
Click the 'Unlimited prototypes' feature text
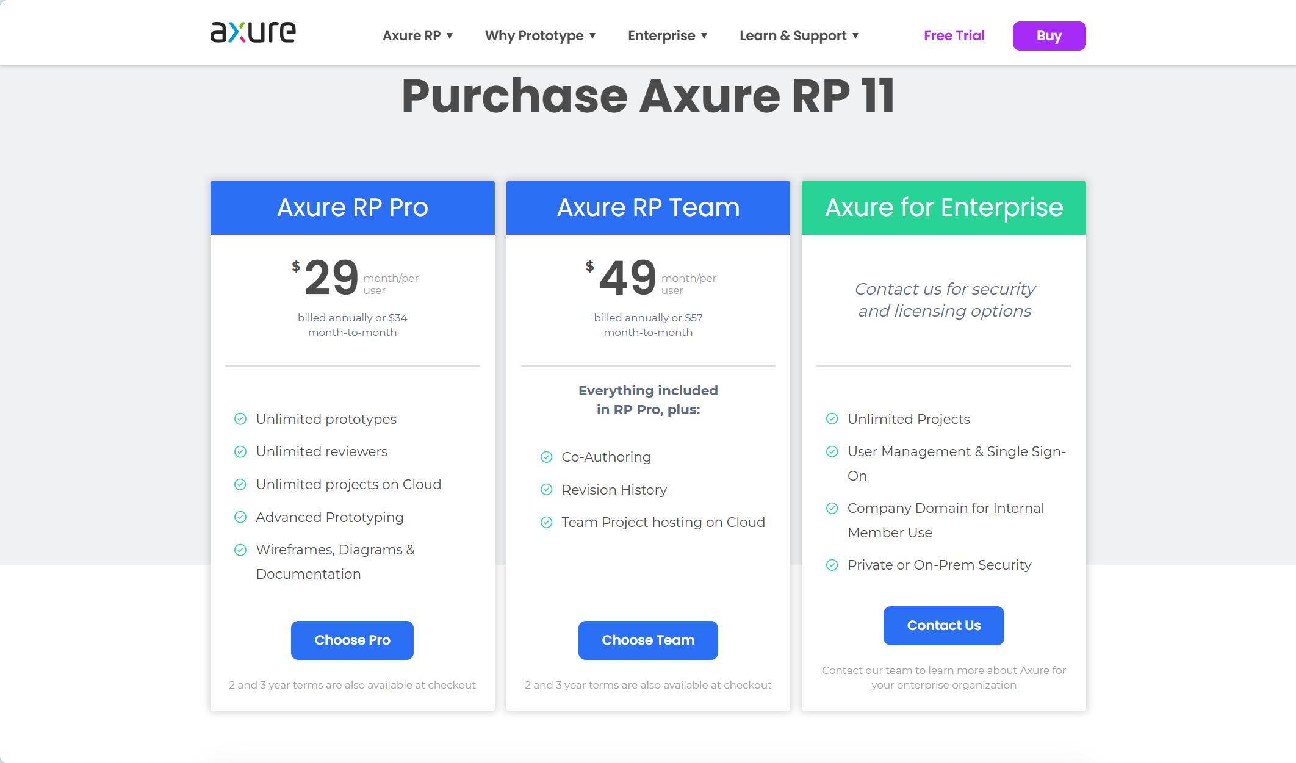[326, 419]
